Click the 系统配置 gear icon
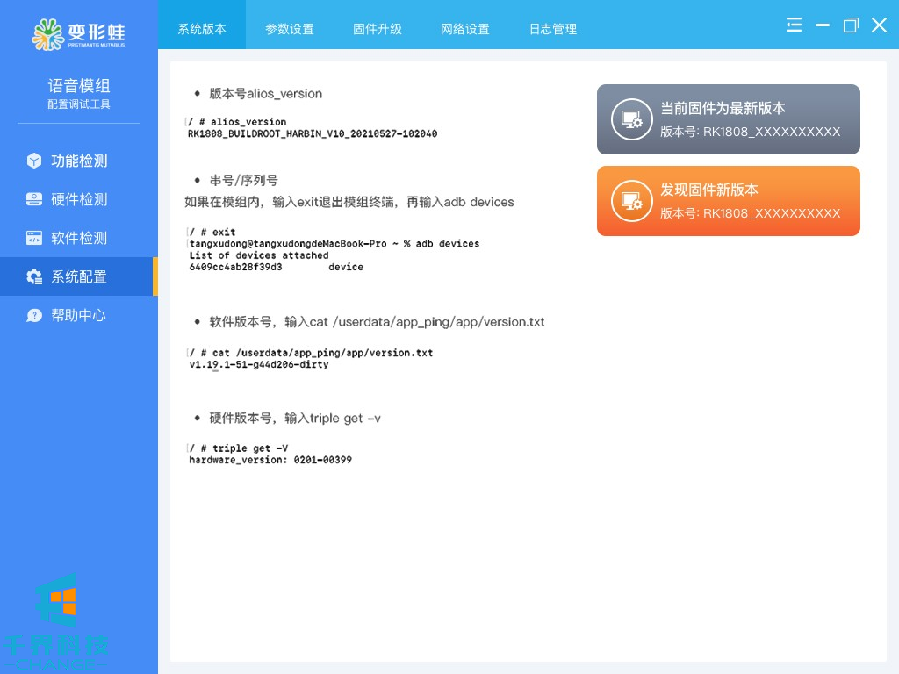 [x=34, y=276]
